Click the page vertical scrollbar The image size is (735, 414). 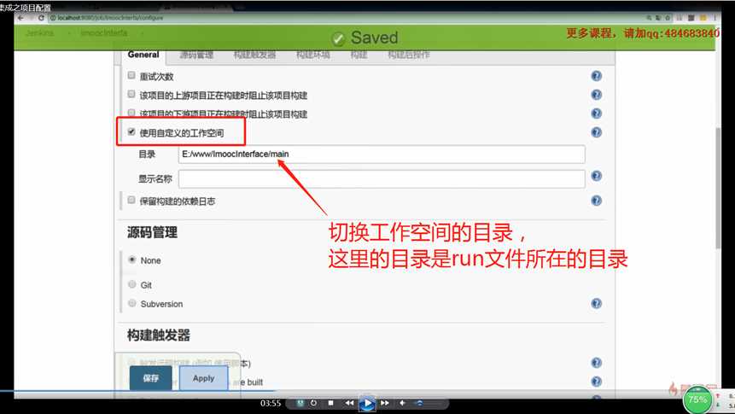(x=718, y=188)
